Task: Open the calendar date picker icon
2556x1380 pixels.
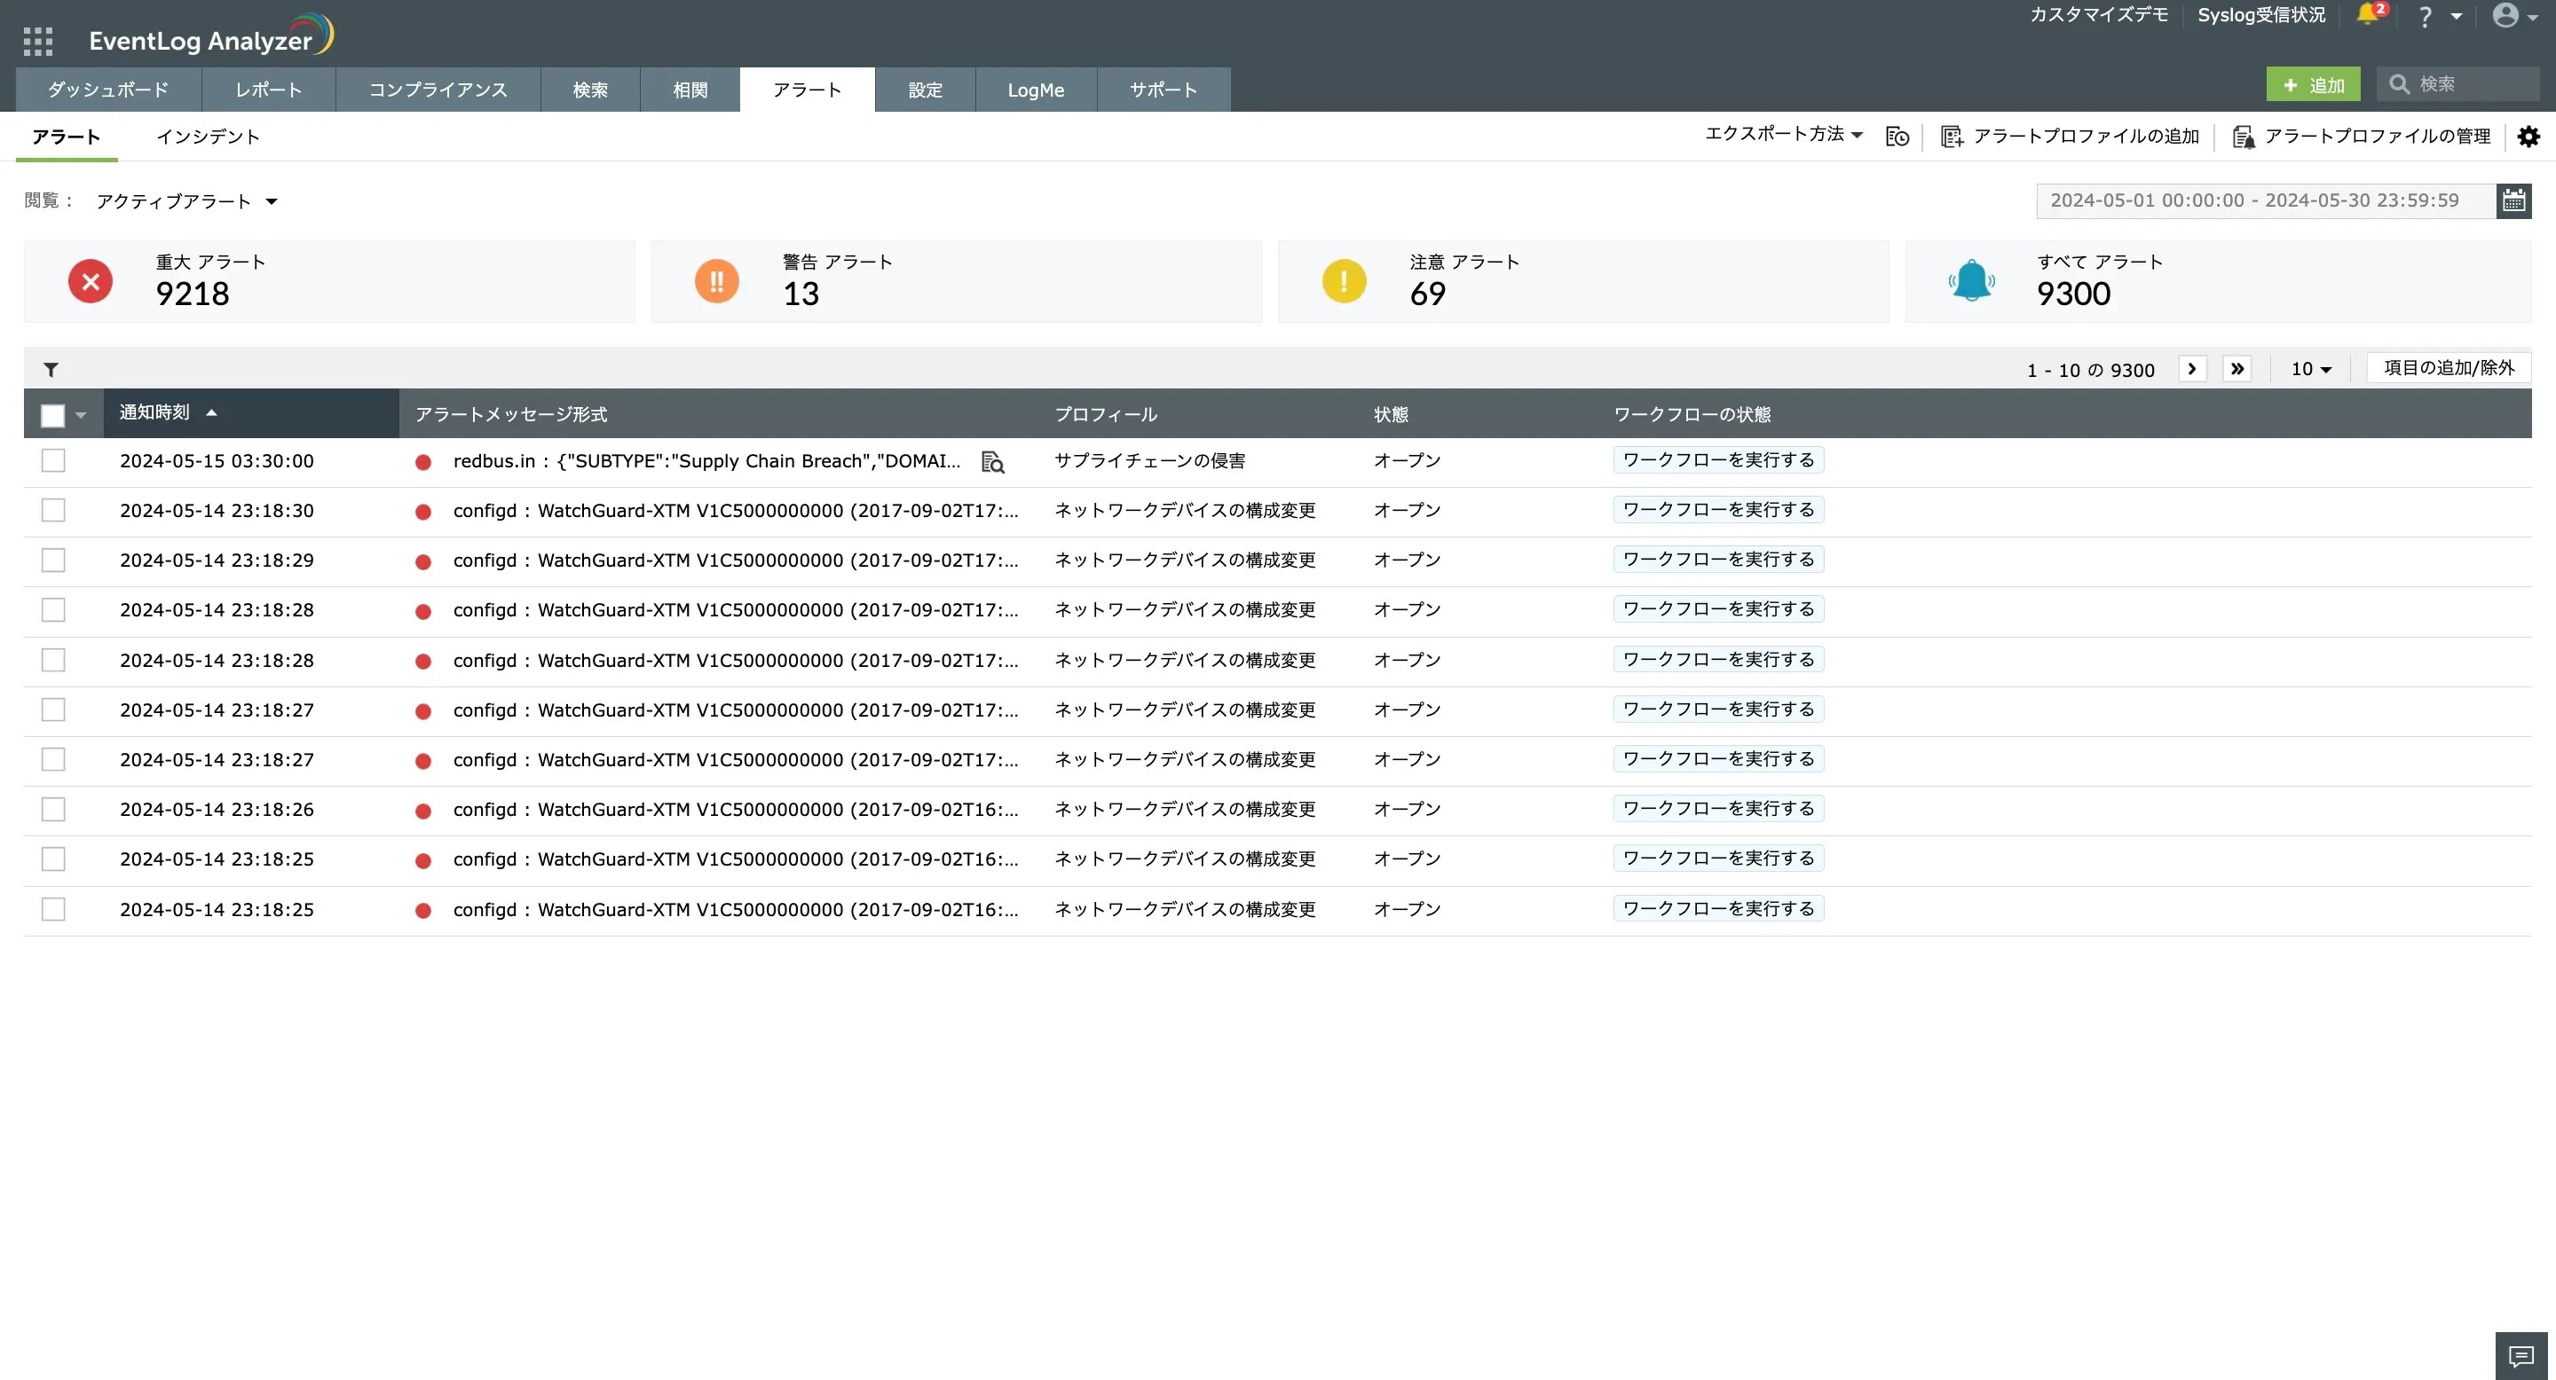Action: pyautogui.click(x=2513, y=201)
